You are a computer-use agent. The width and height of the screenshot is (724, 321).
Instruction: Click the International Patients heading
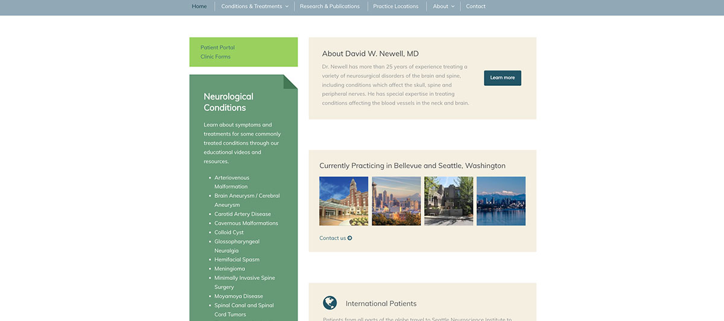point(381,304)
